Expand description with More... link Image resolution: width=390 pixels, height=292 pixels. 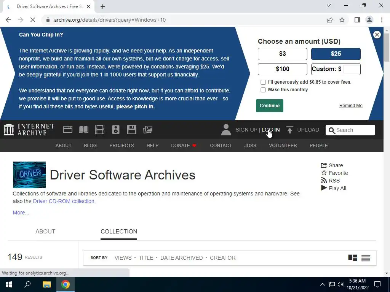click(x=21, y=213)
